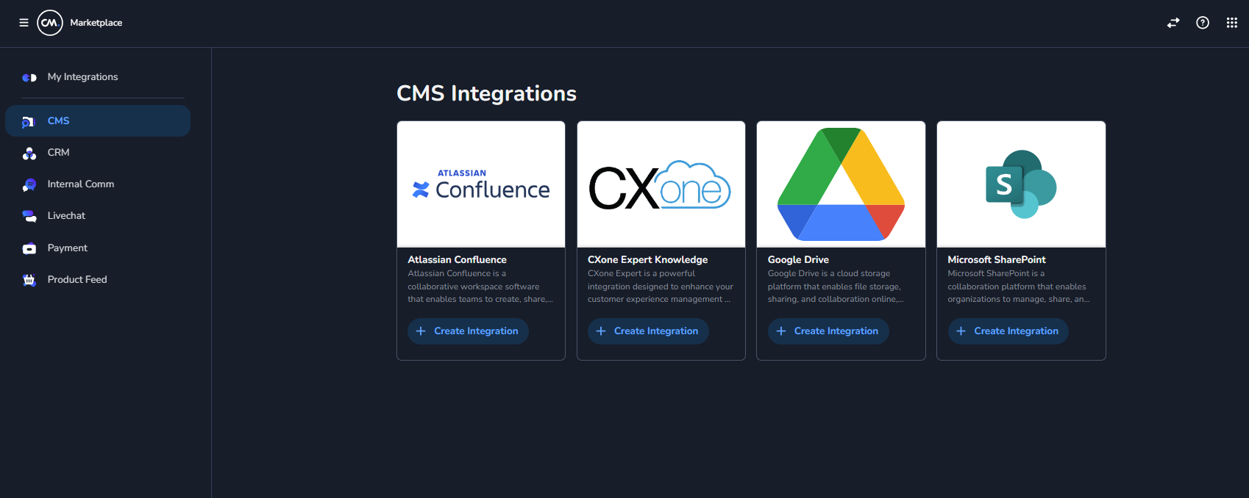Click the Google Drive card title
The width and height of the screenshot is (1249, 498).
pos(798,260)
